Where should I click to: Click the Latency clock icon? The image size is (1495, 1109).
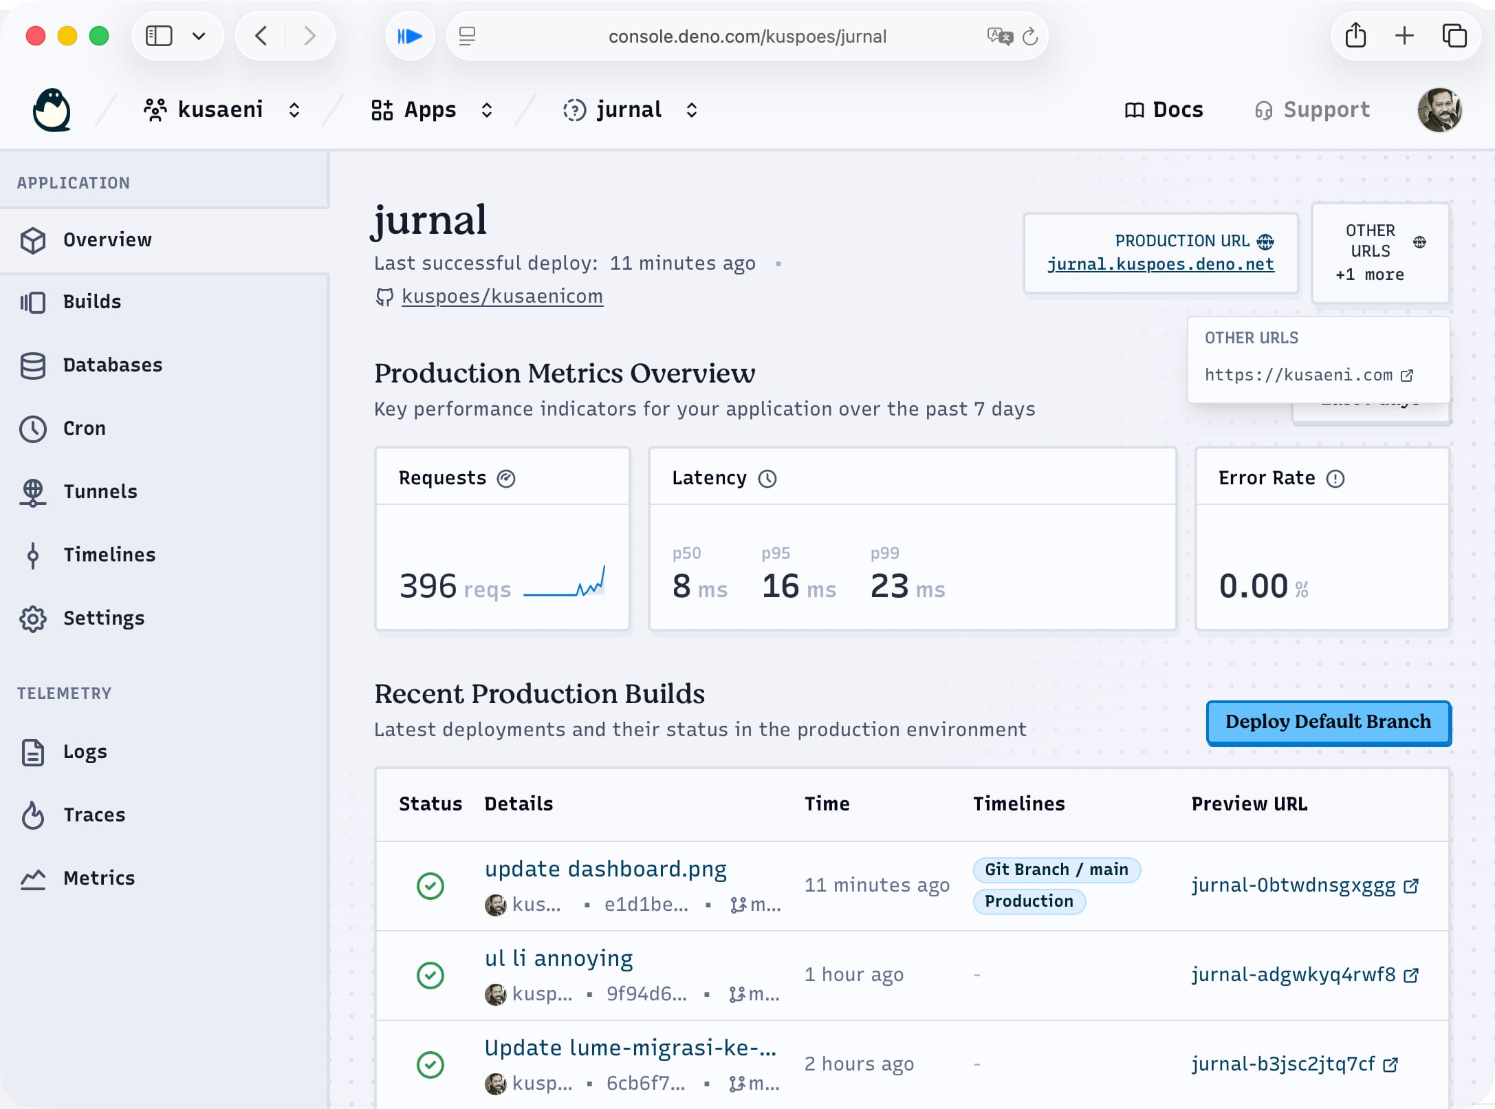tap(767, 479)
